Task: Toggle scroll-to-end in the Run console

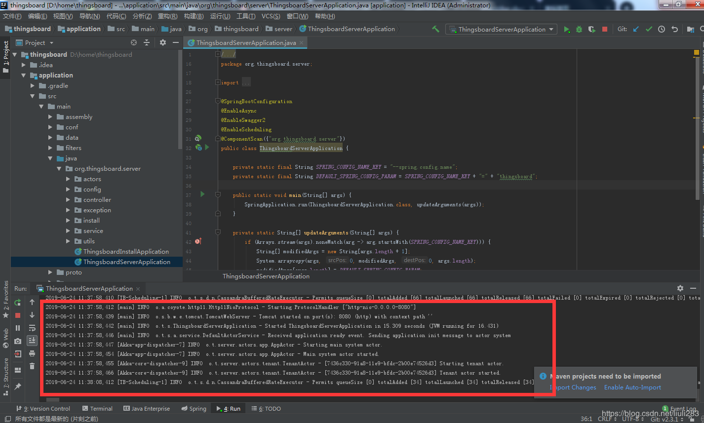Action: pyautogui.click(x=32, y=340)
